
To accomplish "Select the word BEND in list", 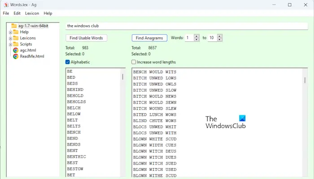I will (72, 139).
